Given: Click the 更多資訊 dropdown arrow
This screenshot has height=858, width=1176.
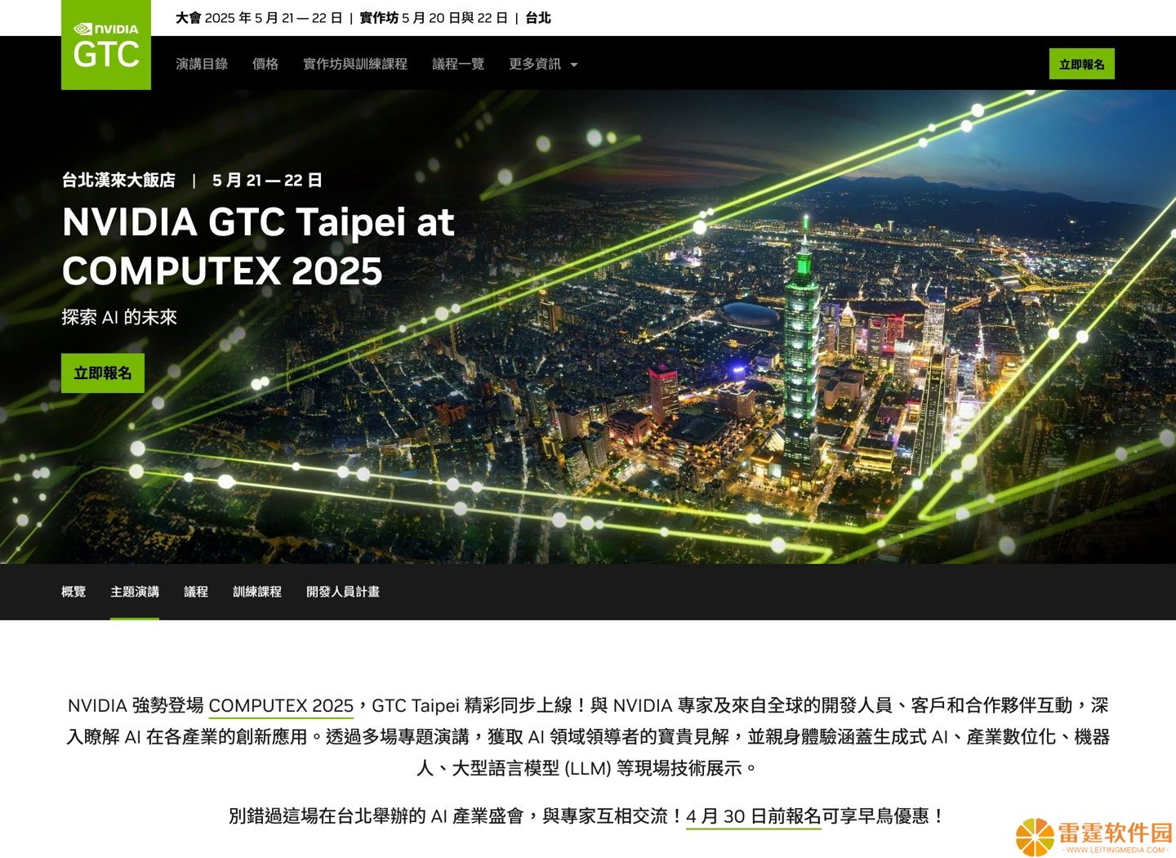Looking at the screenshot, I should 573,65.
